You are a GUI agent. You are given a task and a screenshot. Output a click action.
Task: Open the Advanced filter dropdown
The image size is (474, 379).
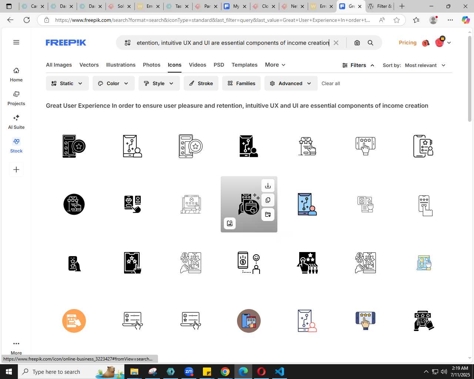tap(291, 83)
